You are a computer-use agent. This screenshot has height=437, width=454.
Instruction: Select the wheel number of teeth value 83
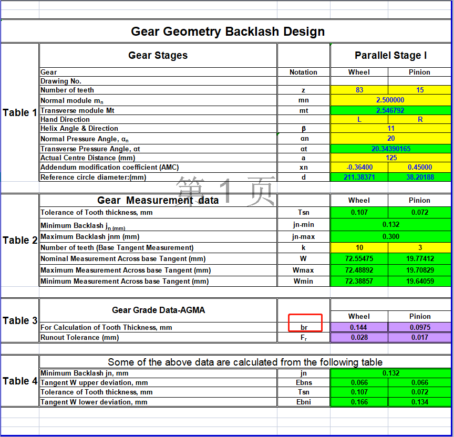pyautogui.click(x=359, y=90)
